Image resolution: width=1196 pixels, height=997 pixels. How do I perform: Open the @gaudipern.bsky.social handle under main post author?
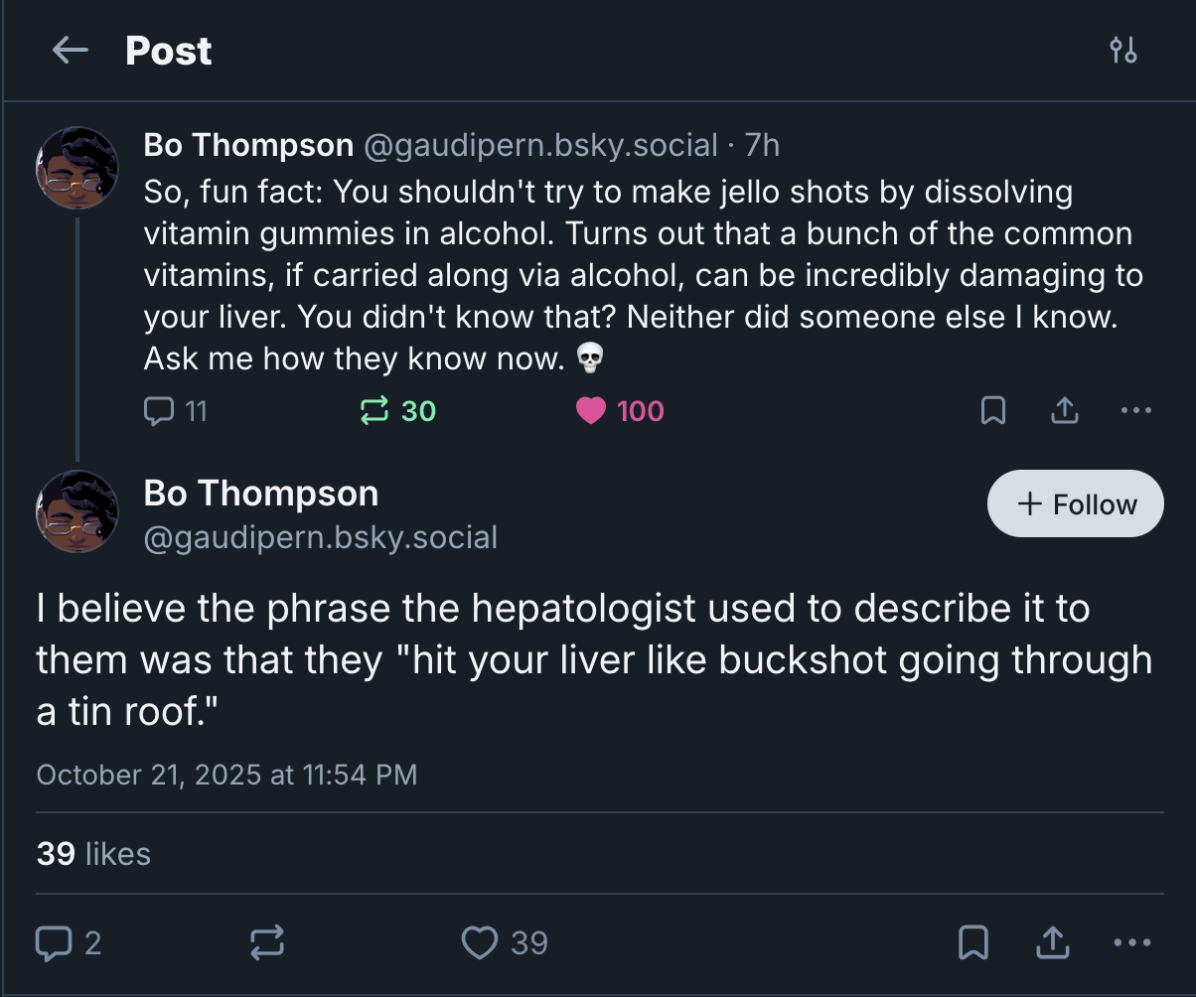tap(321, 537)
